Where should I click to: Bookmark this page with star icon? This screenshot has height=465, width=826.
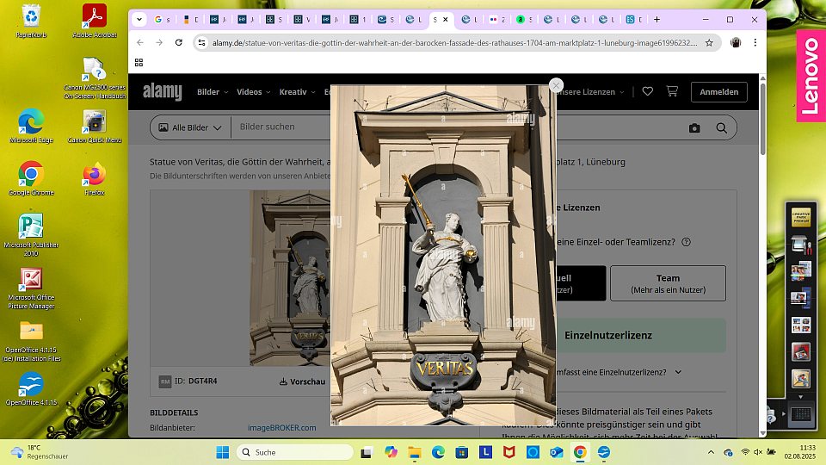[709, 43]
